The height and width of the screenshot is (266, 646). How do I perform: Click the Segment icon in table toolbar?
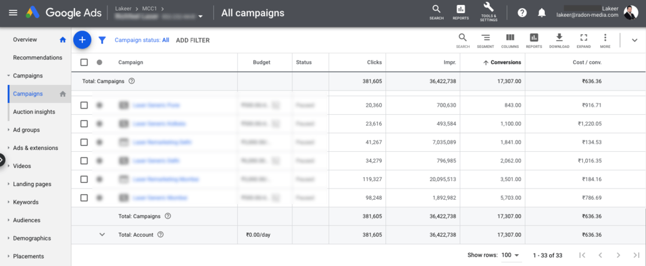tap(485, 40)
